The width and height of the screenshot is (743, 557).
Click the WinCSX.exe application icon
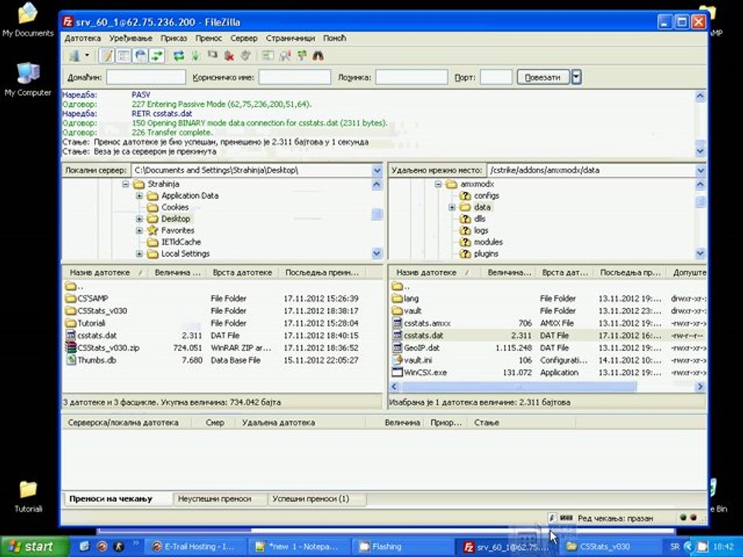[x=397, y=372]
